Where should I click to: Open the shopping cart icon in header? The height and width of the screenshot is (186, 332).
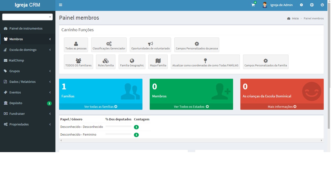253,5
